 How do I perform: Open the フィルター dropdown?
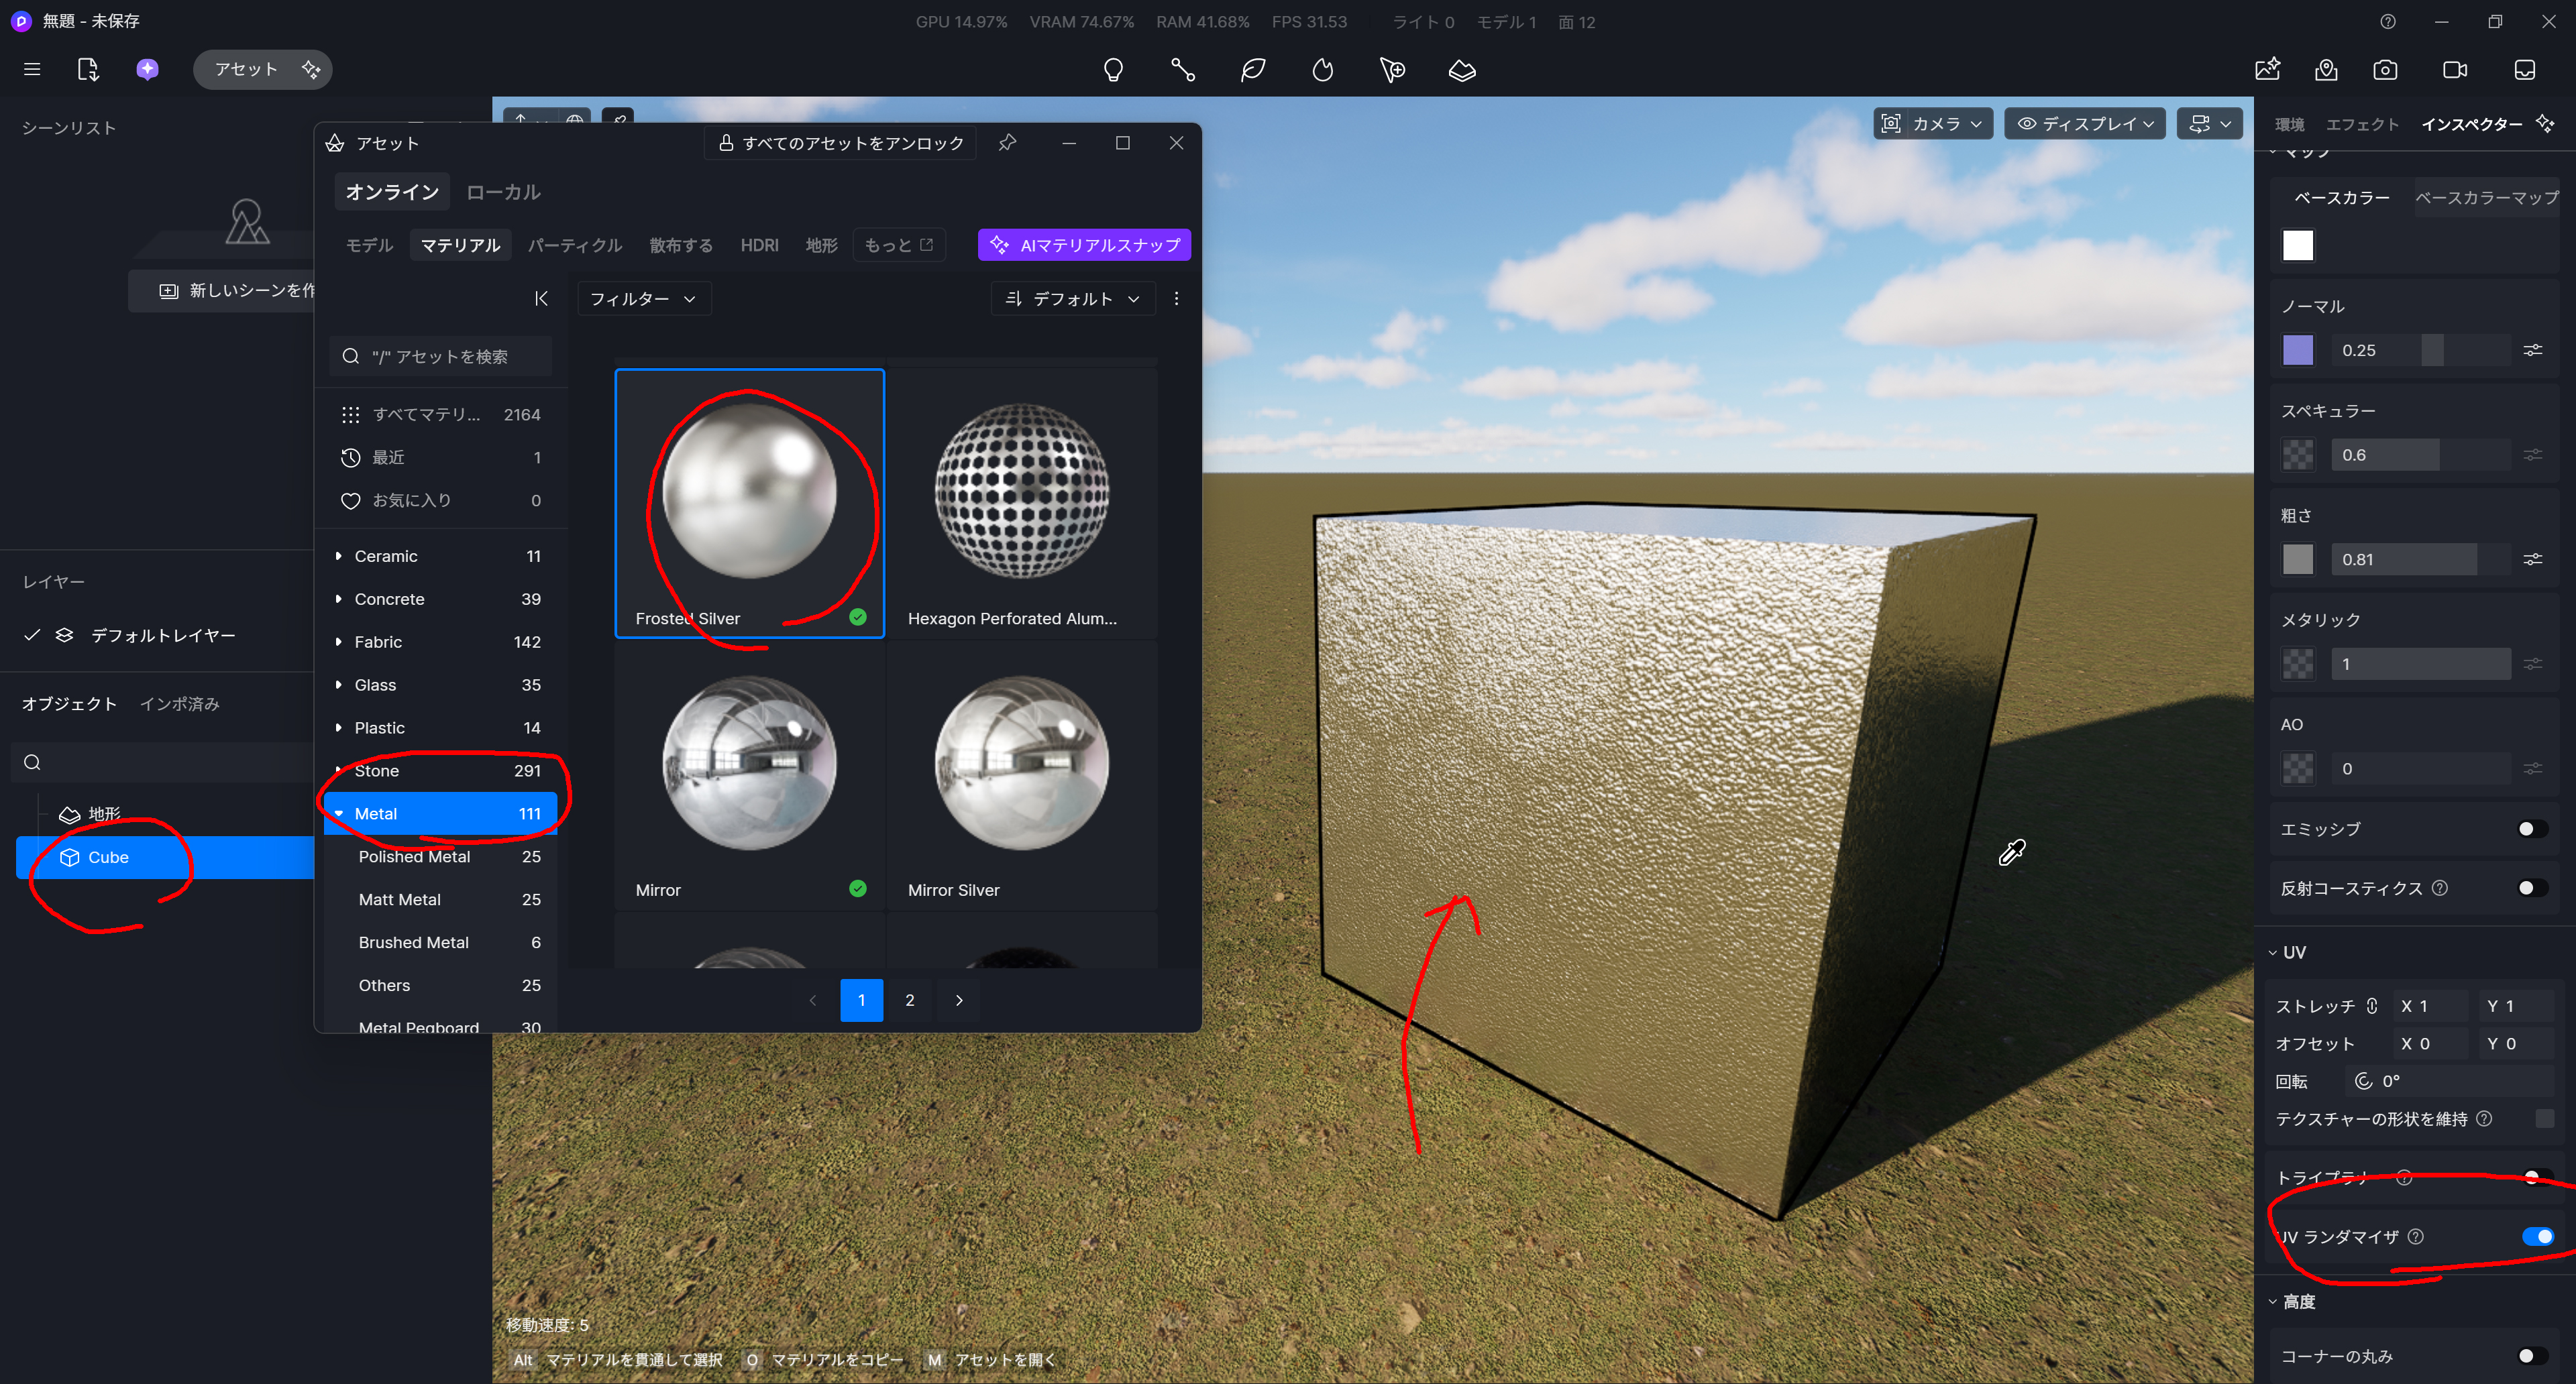pos(643,299)
